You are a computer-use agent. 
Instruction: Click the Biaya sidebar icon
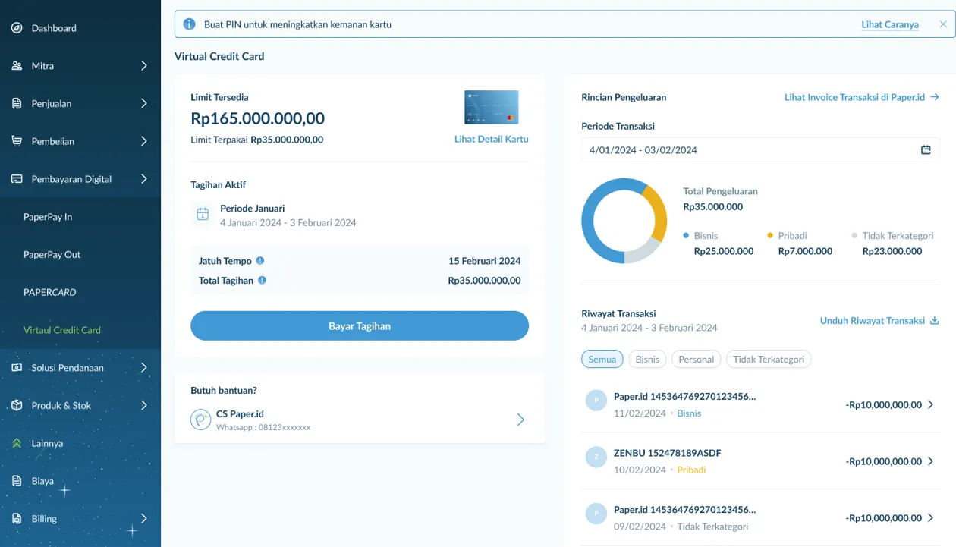15,480
